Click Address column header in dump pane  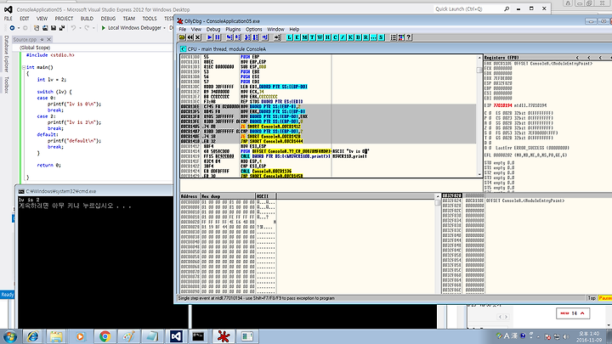coord(190,196)
